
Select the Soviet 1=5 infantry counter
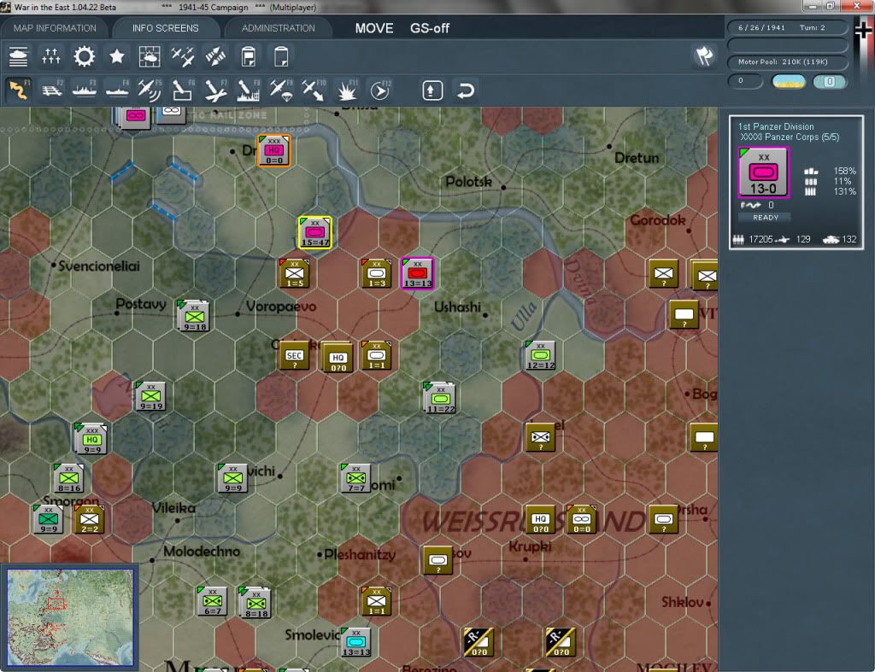295,273
